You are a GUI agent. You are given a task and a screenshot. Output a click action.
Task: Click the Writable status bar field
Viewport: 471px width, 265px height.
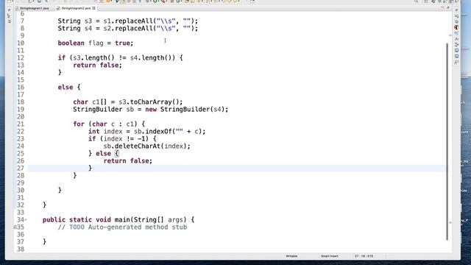(x=291, y=256)
